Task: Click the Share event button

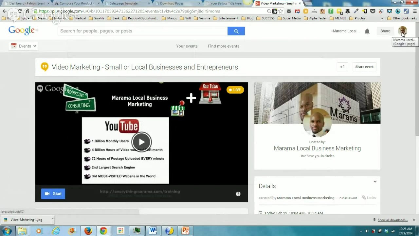Action: [x=364, y=67]
